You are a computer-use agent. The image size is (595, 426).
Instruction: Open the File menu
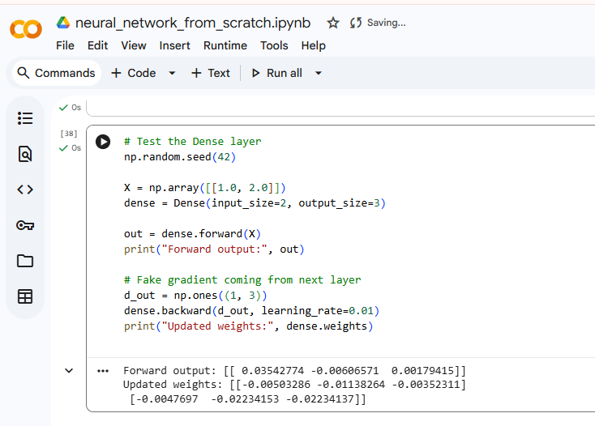[x=66, y=45]
